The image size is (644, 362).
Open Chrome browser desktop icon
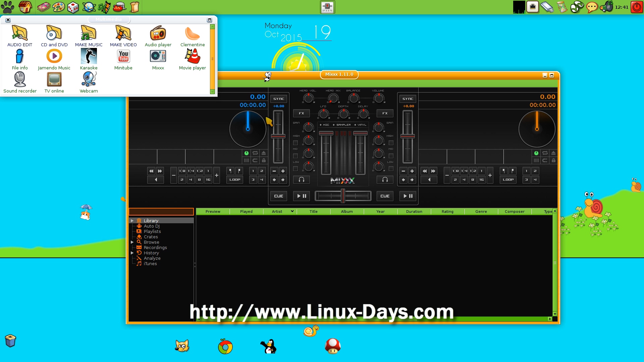pyautogui.click(x=225, y=347)
